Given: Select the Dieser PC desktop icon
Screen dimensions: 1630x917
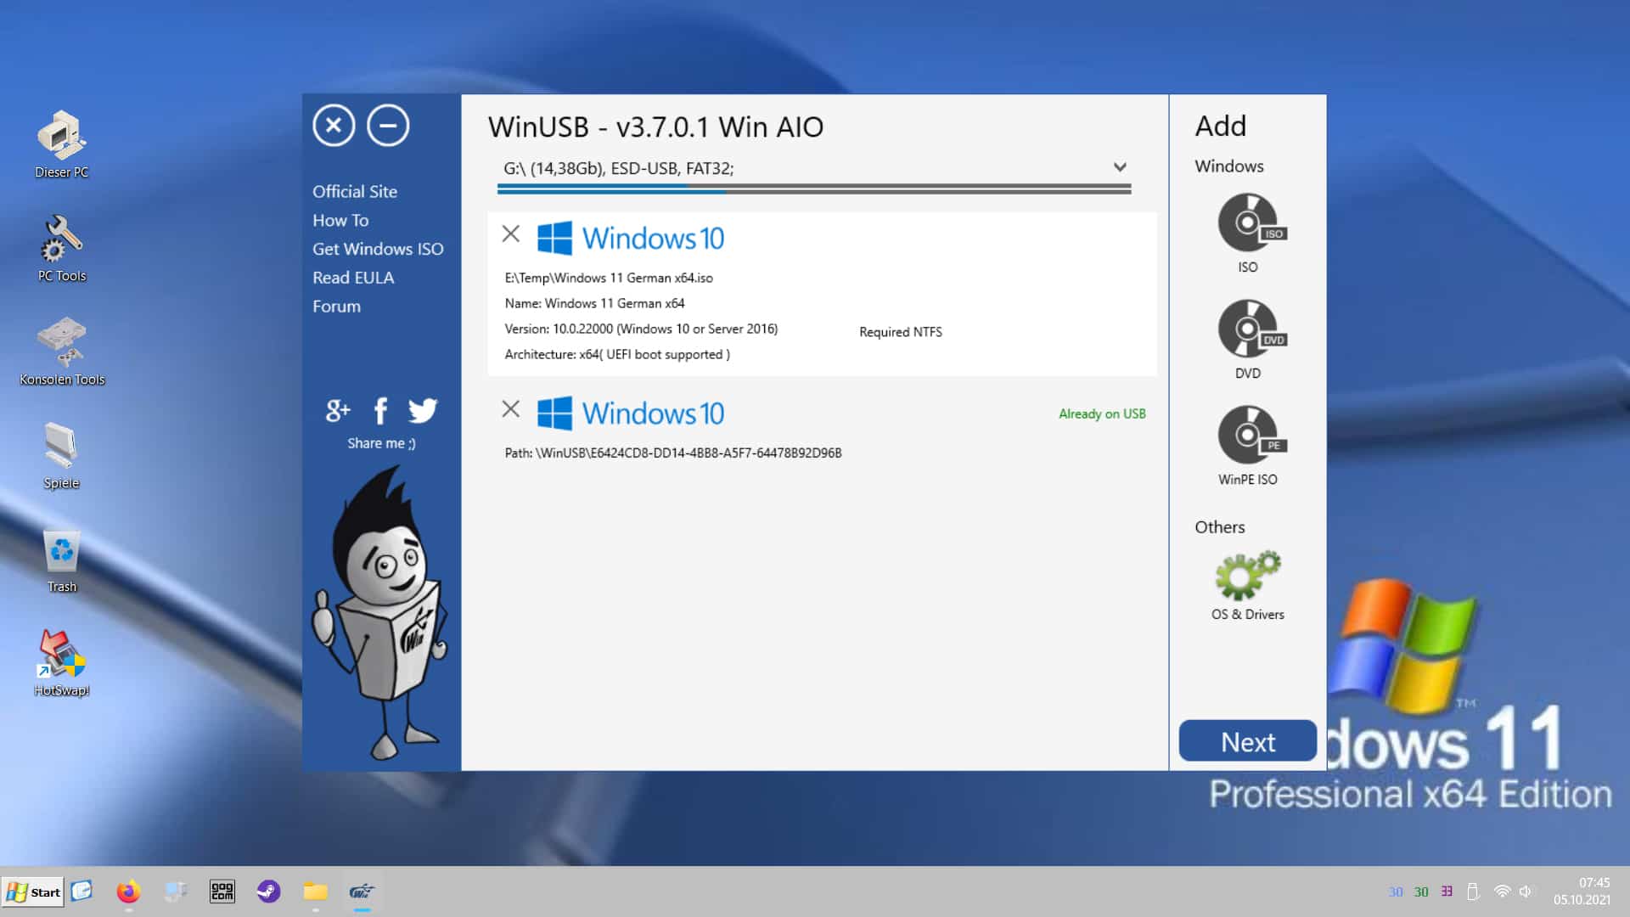Looking at the screenshot, I should coord(61,144).
